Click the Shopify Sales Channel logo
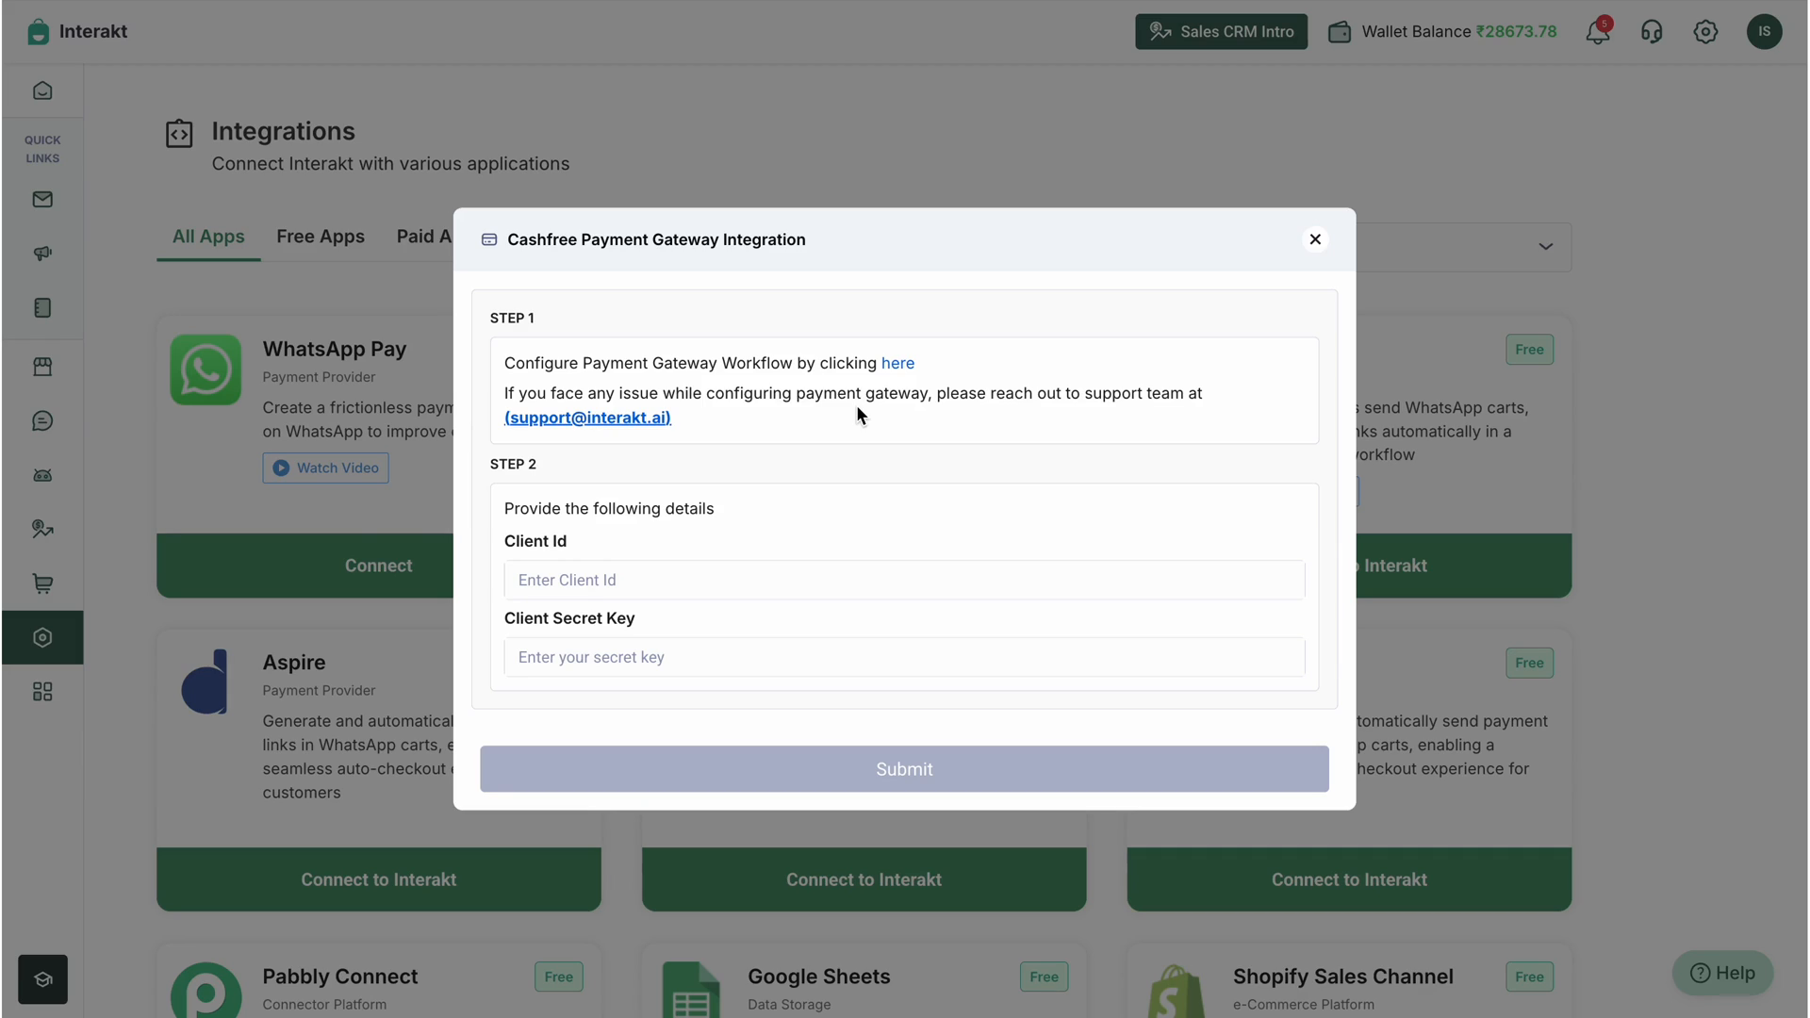The image size is (1810, 1018). [1176, 991]
